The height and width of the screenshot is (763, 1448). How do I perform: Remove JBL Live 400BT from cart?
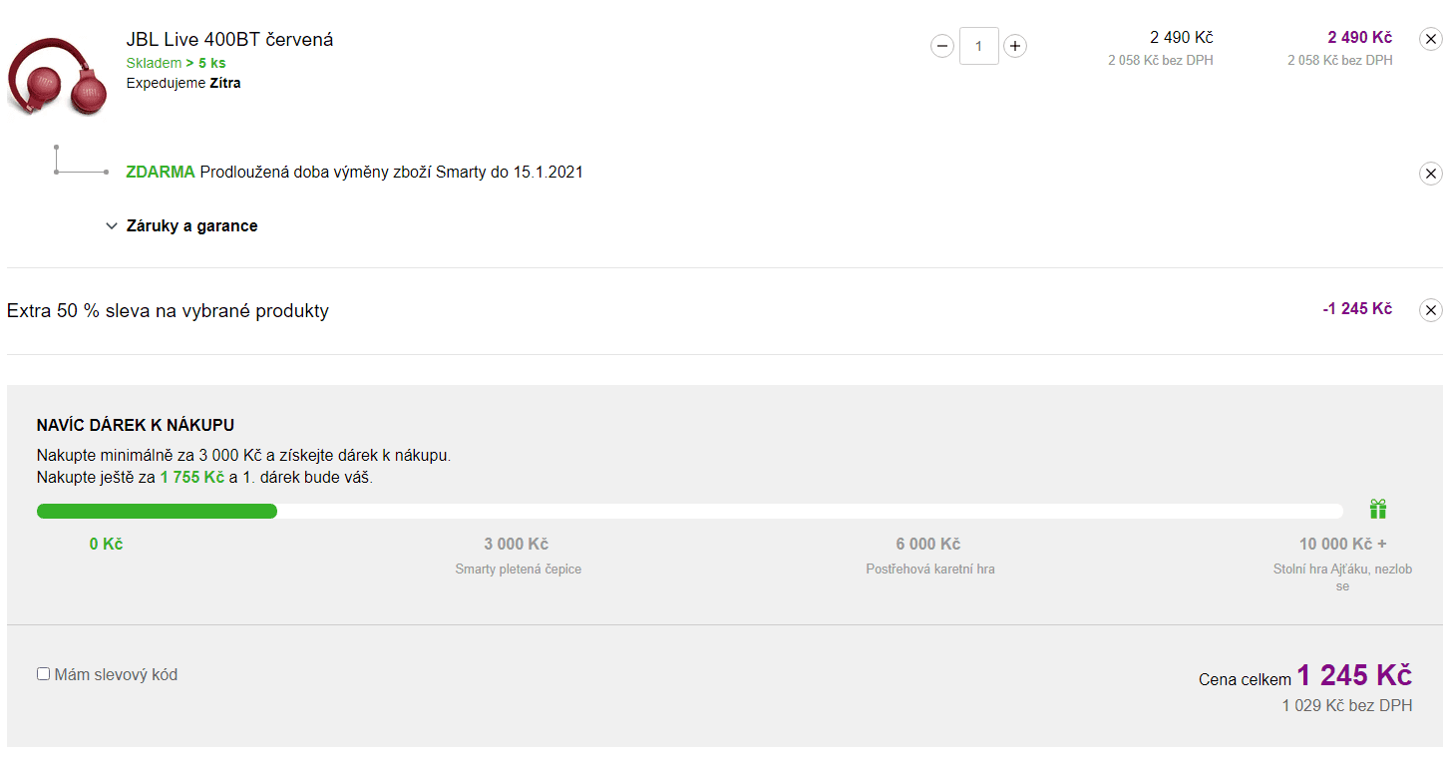coord(1430,39)
